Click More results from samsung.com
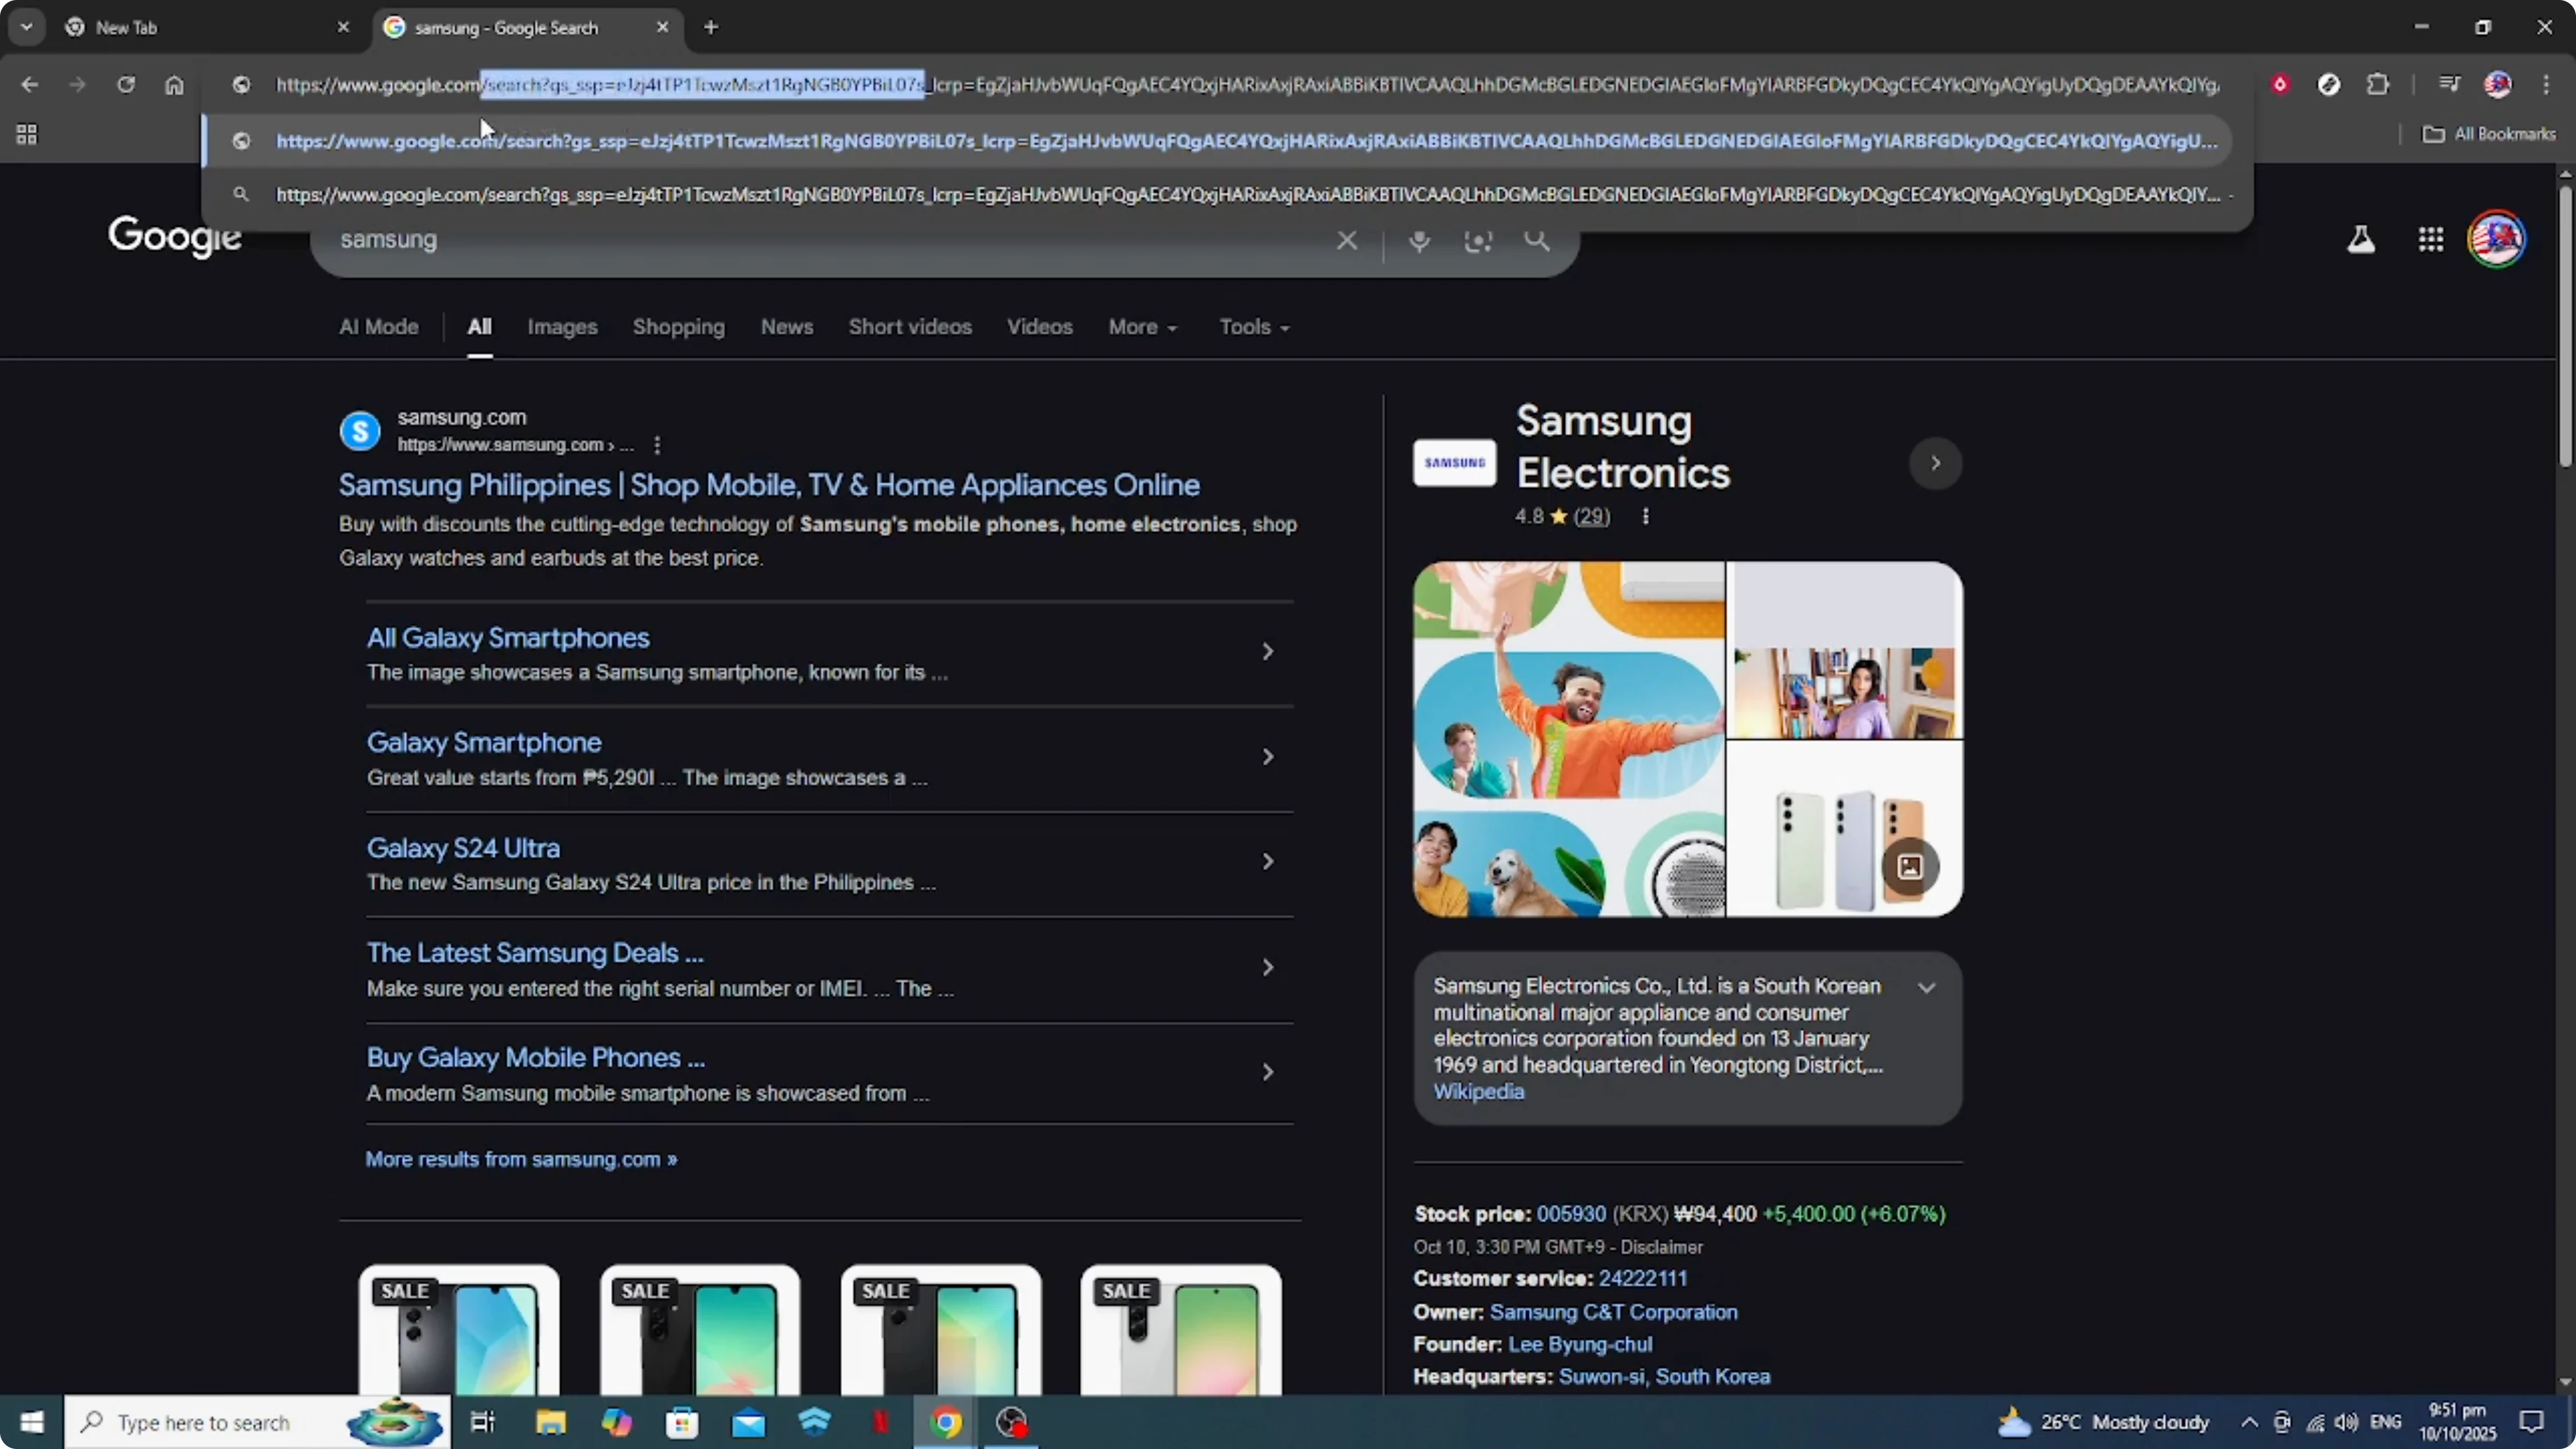Screen dimensions: 2576x1449 tap(520, 1159)
